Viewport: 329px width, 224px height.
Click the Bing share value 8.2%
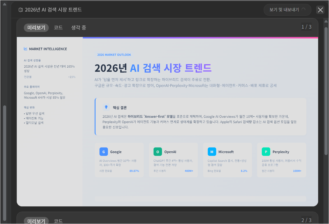pyautogui.click(x=244, y=171)
